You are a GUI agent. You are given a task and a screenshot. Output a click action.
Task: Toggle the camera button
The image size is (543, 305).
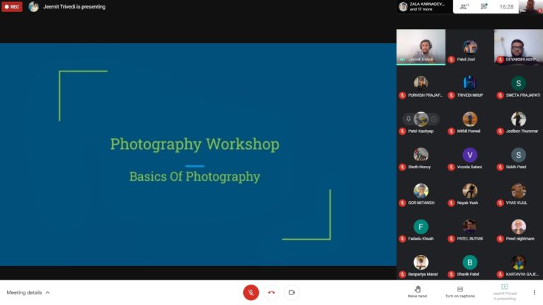click(x=291, y=292)
